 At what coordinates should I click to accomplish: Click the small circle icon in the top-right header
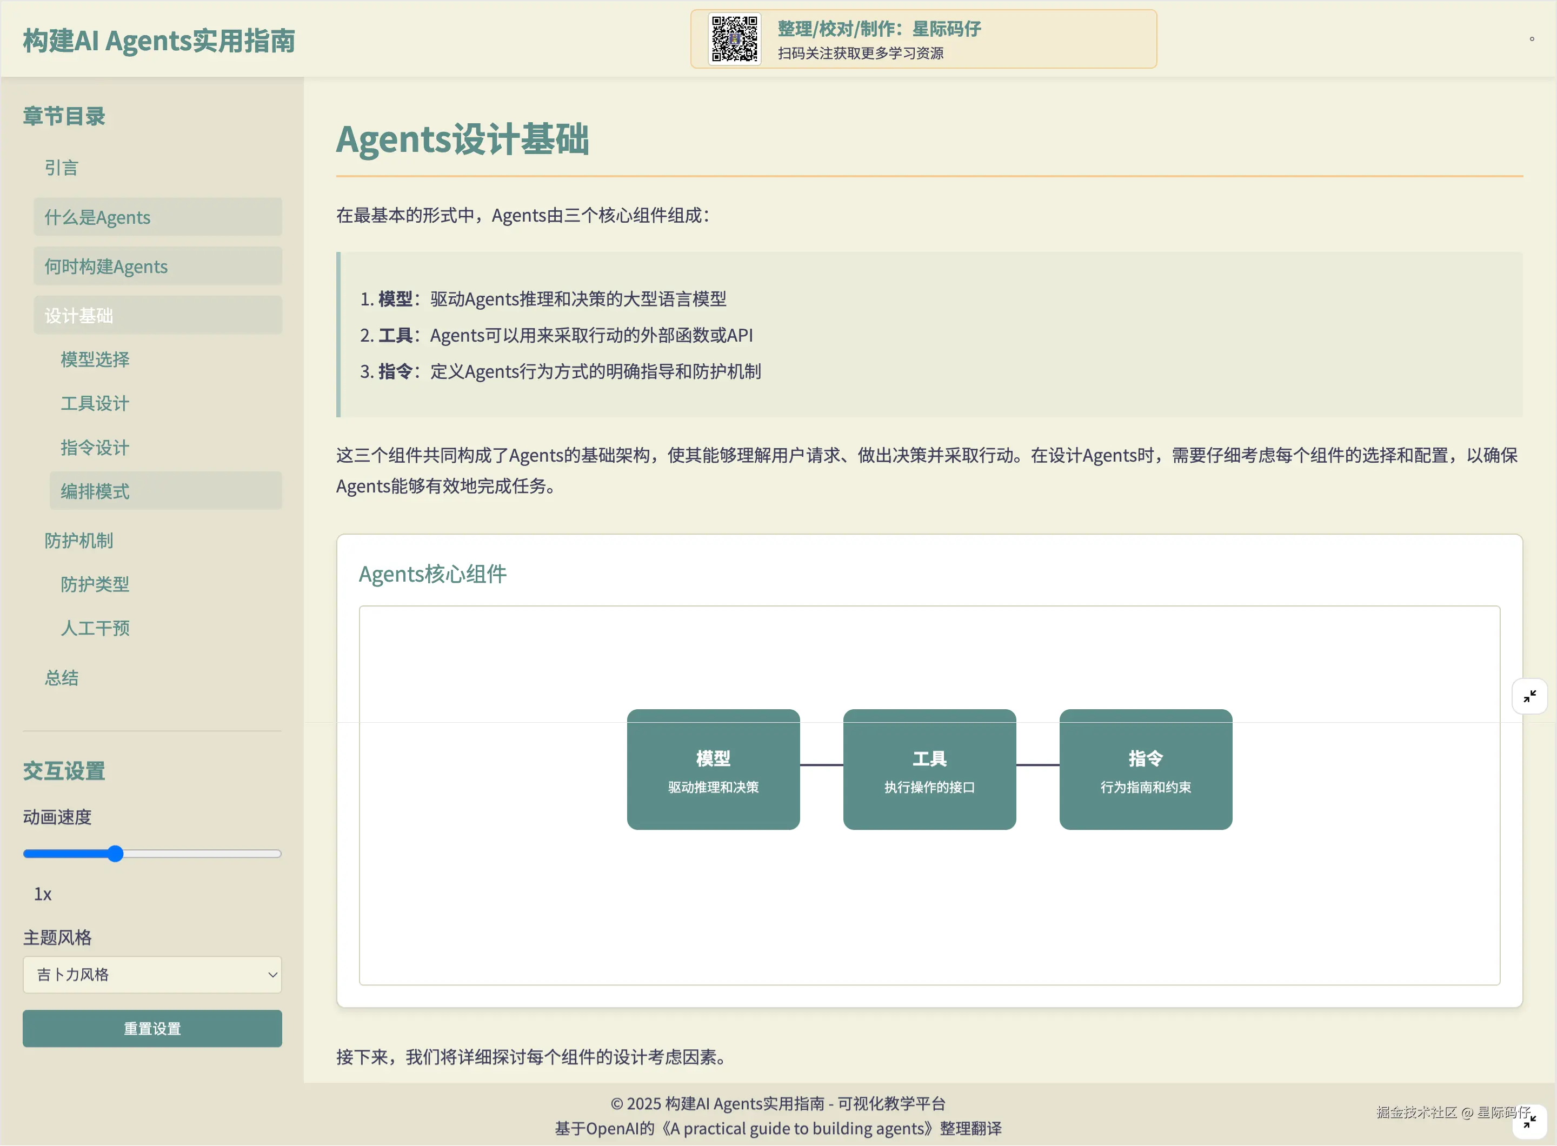coord(1532,39)
